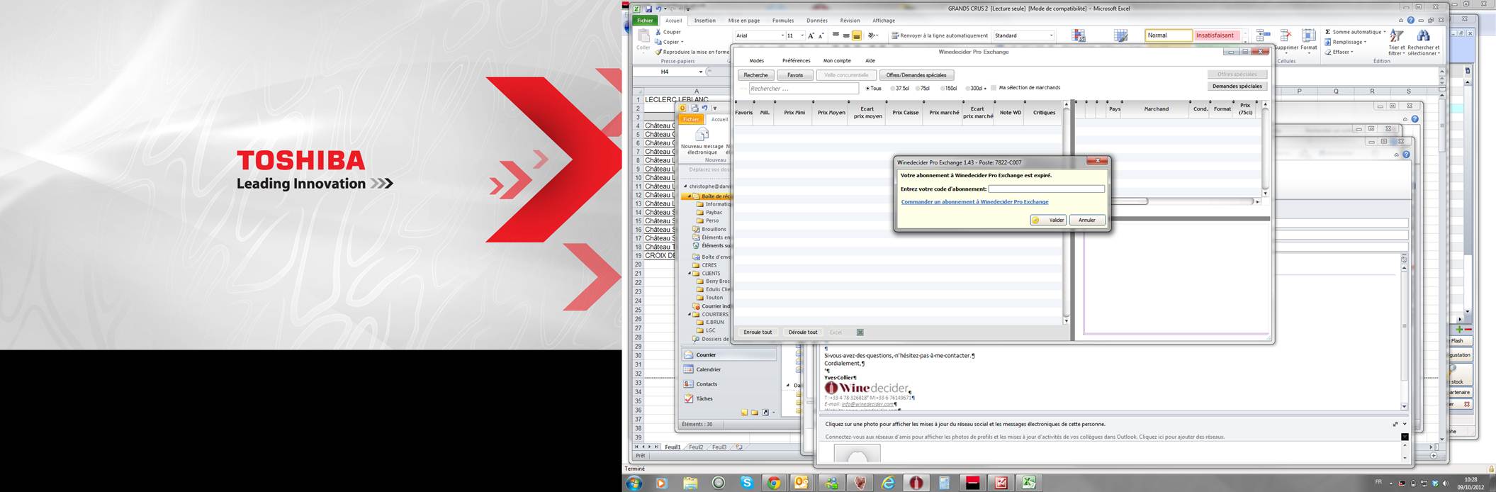Click the Offres/Demandes spéciales button
The image size is (1496, 492).
916,75
